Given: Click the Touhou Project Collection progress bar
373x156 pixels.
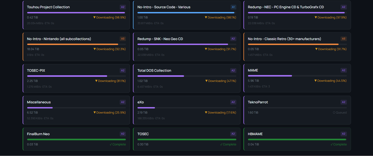Looking at the screenshot, I should coord(76,13).
